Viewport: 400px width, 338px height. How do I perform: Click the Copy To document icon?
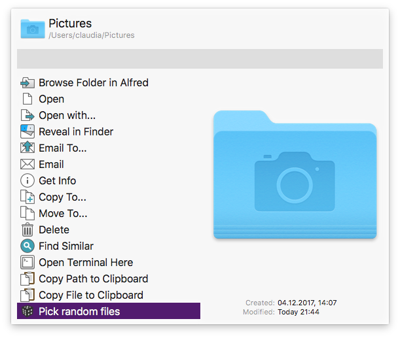coord(27,197)
